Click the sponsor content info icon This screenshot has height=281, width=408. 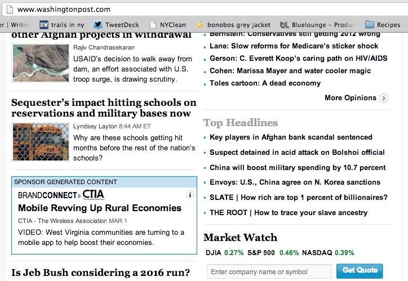pyautogui.click(x=190, y=195)
